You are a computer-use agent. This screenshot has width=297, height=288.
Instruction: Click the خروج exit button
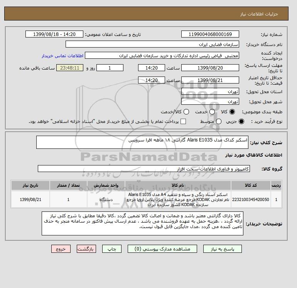click(x=61, y=249)
